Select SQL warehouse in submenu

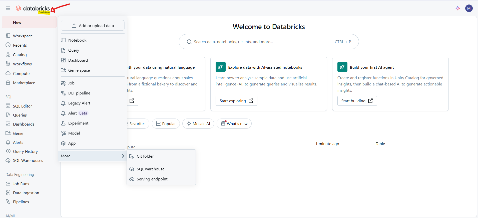click(x=161, y=169)
